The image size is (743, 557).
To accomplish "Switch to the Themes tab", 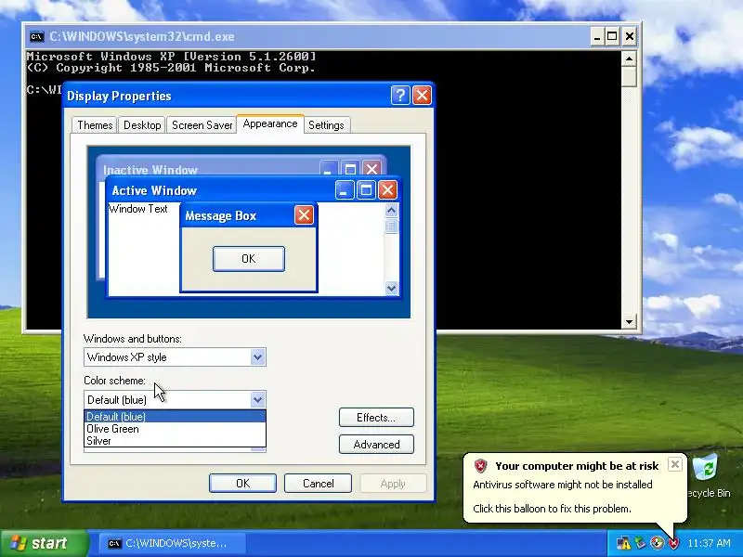I will tap(95, 125).
